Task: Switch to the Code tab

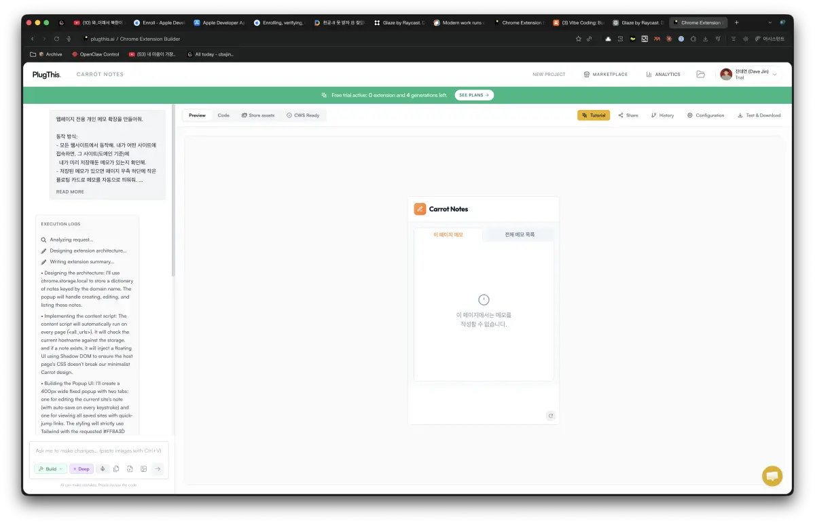Action: [223, 115]
